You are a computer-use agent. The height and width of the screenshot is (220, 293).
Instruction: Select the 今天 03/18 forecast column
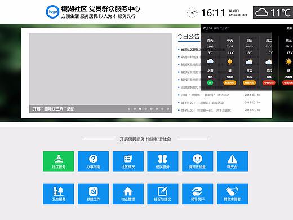click(230, 62)
